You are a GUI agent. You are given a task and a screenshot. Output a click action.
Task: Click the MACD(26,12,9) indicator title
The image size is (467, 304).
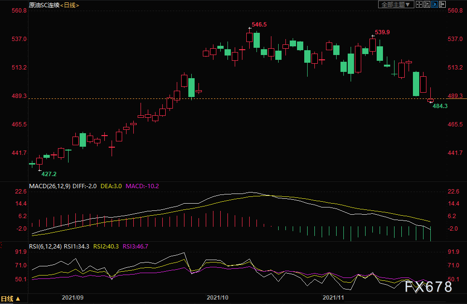pos(50,186)
